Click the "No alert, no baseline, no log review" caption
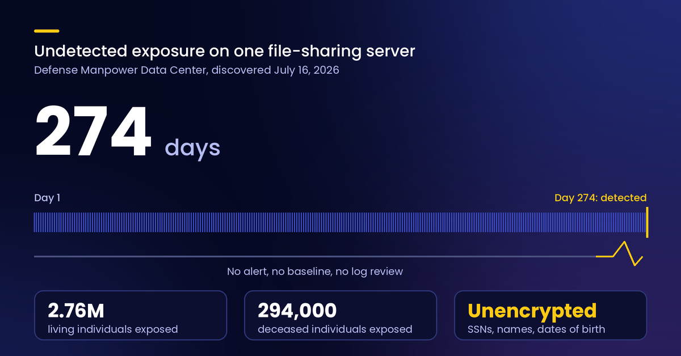The width and height of the screenshot is (681, 356). (x=315, y=272)
